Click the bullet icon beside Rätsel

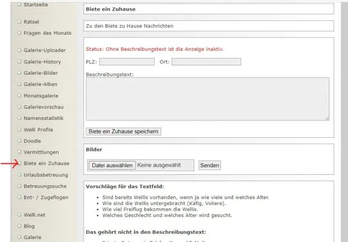tap(19, 21)
